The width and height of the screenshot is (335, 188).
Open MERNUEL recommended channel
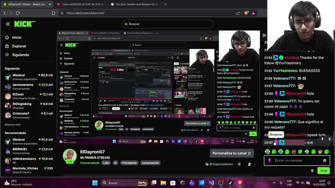click(29, 151)
